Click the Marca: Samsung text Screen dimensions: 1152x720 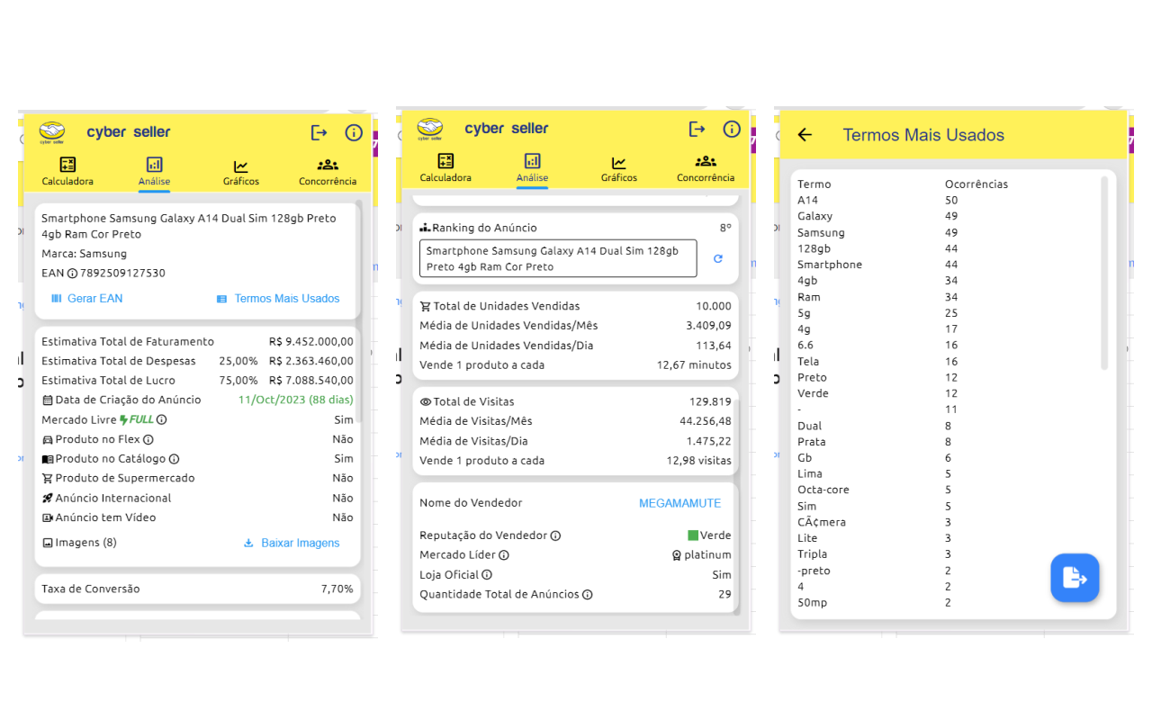tap(84, 255)
